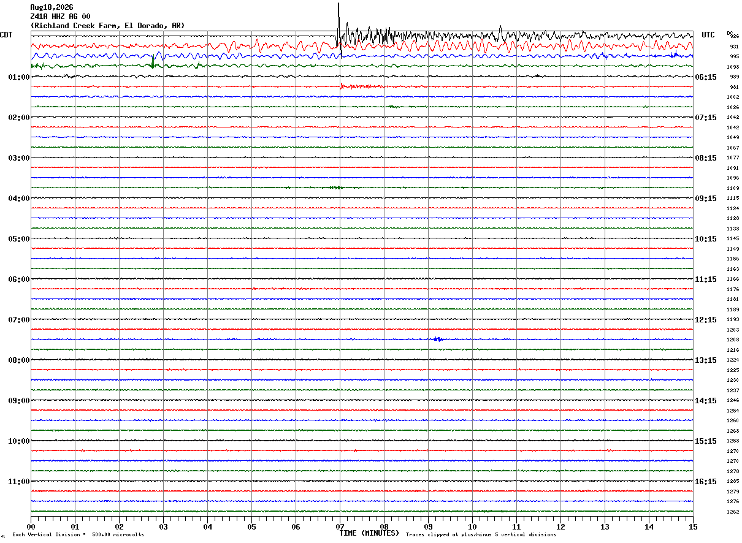The image size is (742, 543).
Task: Click the date label "Aug18,2026"
Action: [52, 7]
